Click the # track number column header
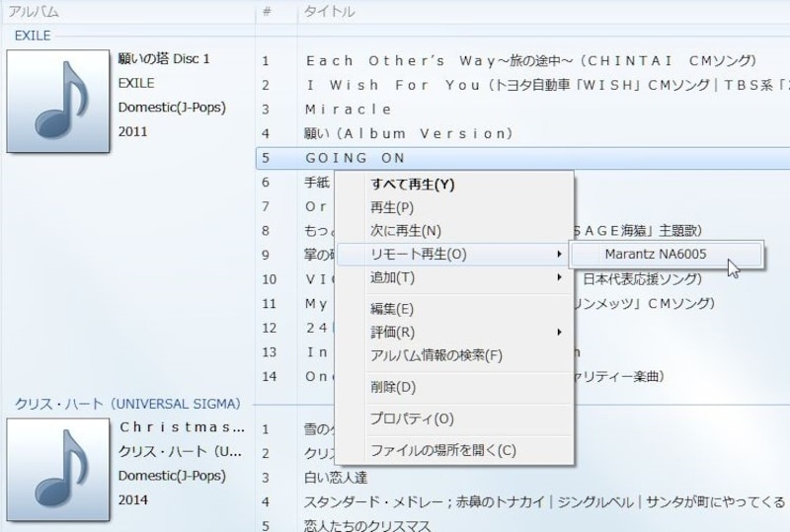 [x=267, y=12]
